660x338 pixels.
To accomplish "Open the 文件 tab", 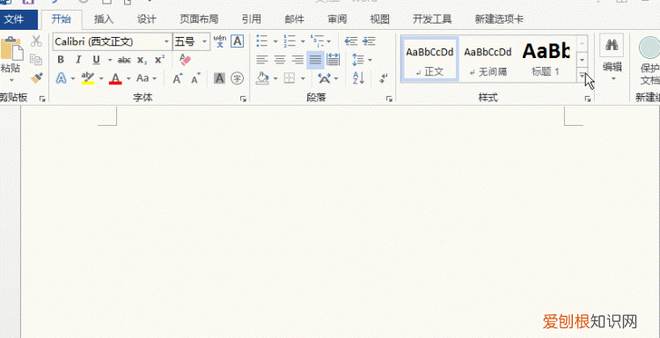I will (14, 19).
